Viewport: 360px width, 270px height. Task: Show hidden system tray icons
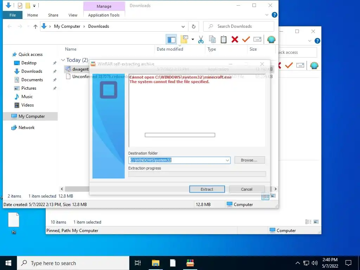pos(297,263)
